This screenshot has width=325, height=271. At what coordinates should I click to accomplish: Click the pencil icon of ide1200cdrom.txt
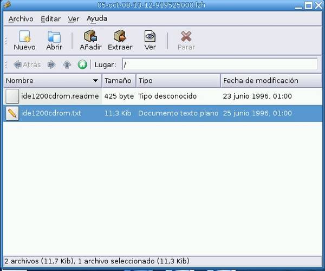pos(12,113)
